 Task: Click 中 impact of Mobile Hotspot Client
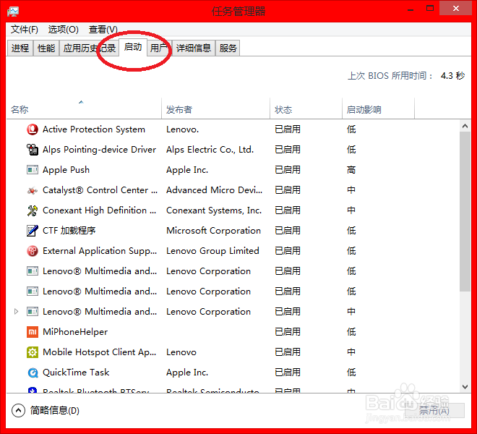[x=351, y=352]
